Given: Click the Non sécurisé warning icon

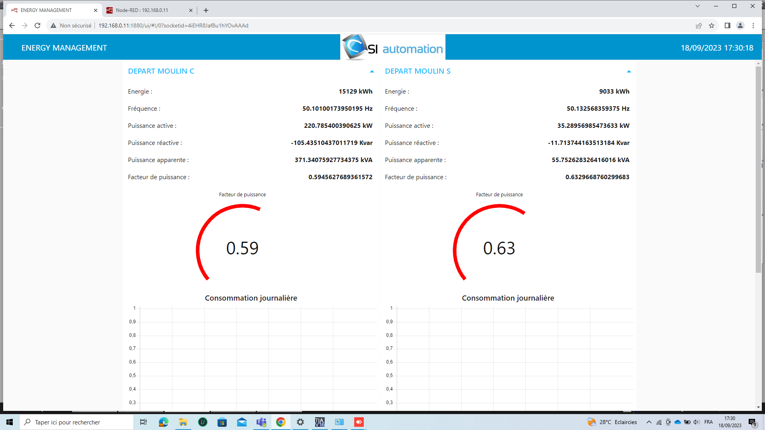Looking at the screenshot, I should coord(53,25).
